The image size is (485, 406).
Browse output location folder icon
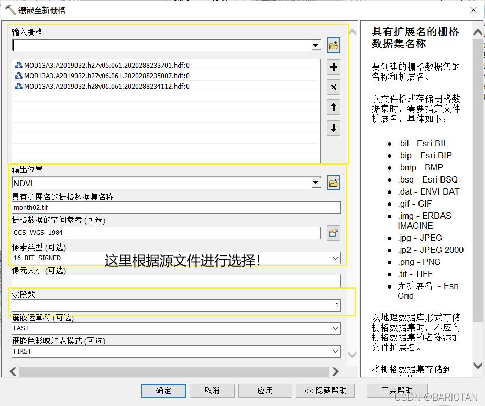pos(334,183)
